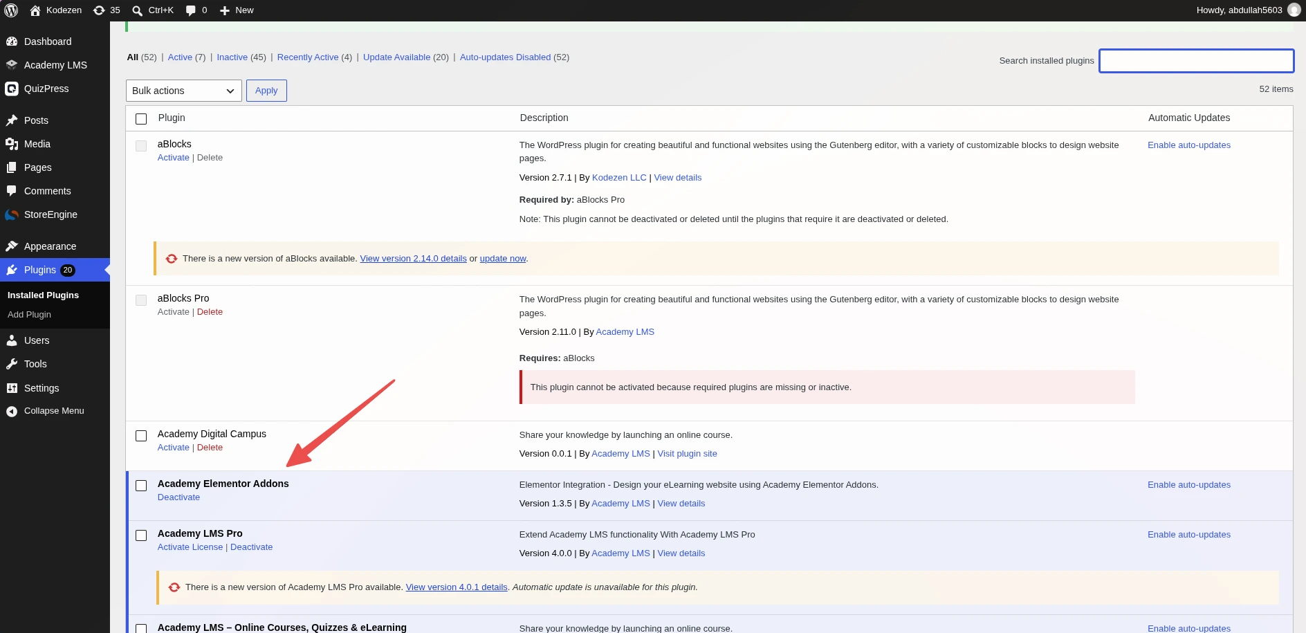The height and width of the screenshot is (633, 1306).
Task: Click the Collapse Menu arrow icon
Action: click(x=12, y=411)
